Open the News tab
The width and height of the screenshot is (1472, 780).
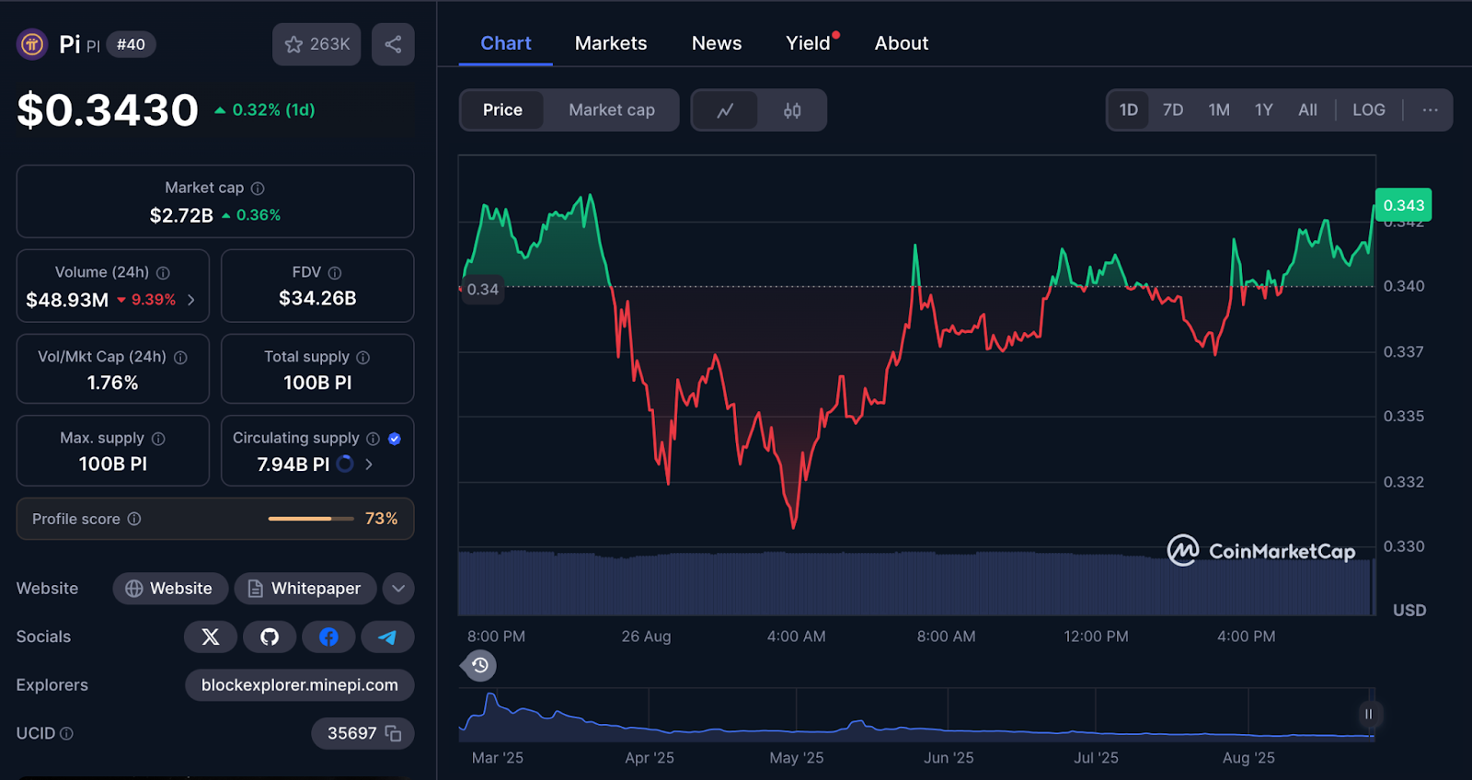(717, 43)
